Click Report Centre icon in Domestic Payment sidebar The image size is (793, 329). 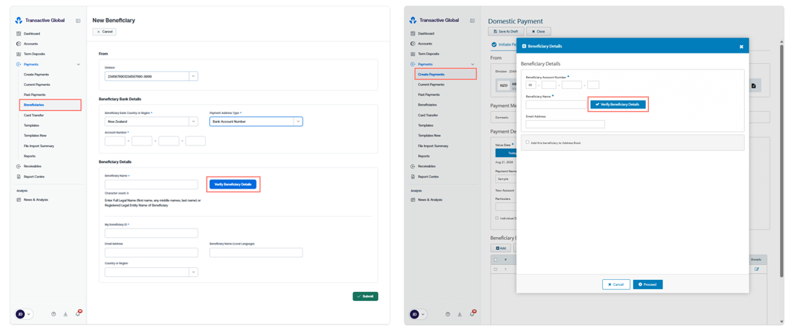(413, 177)
